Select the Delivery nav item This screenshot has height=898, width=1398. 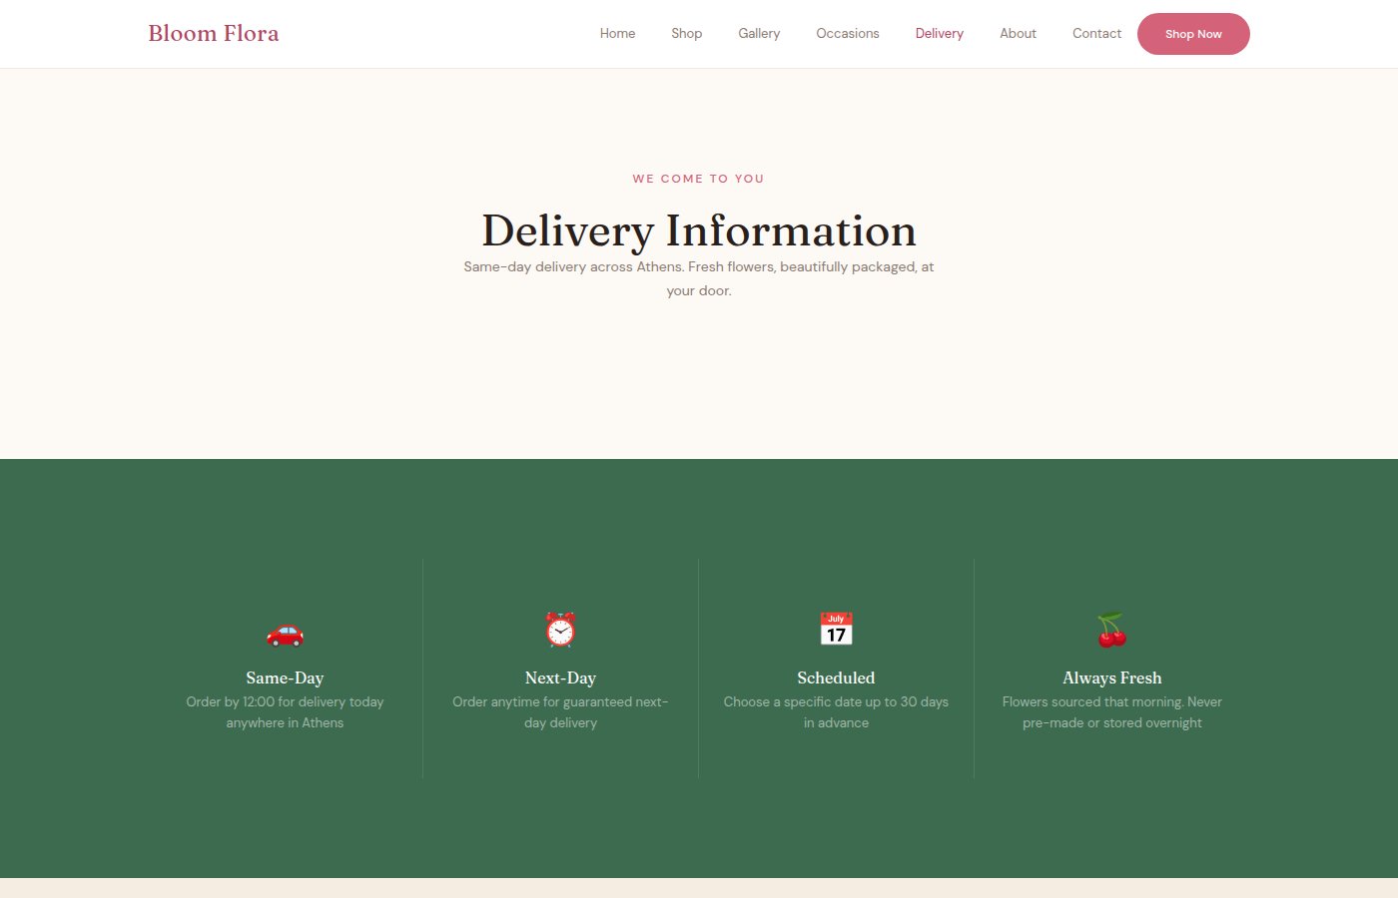[940, 34]
